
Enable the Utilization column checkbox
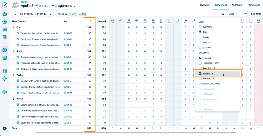(x=200, y=63)
